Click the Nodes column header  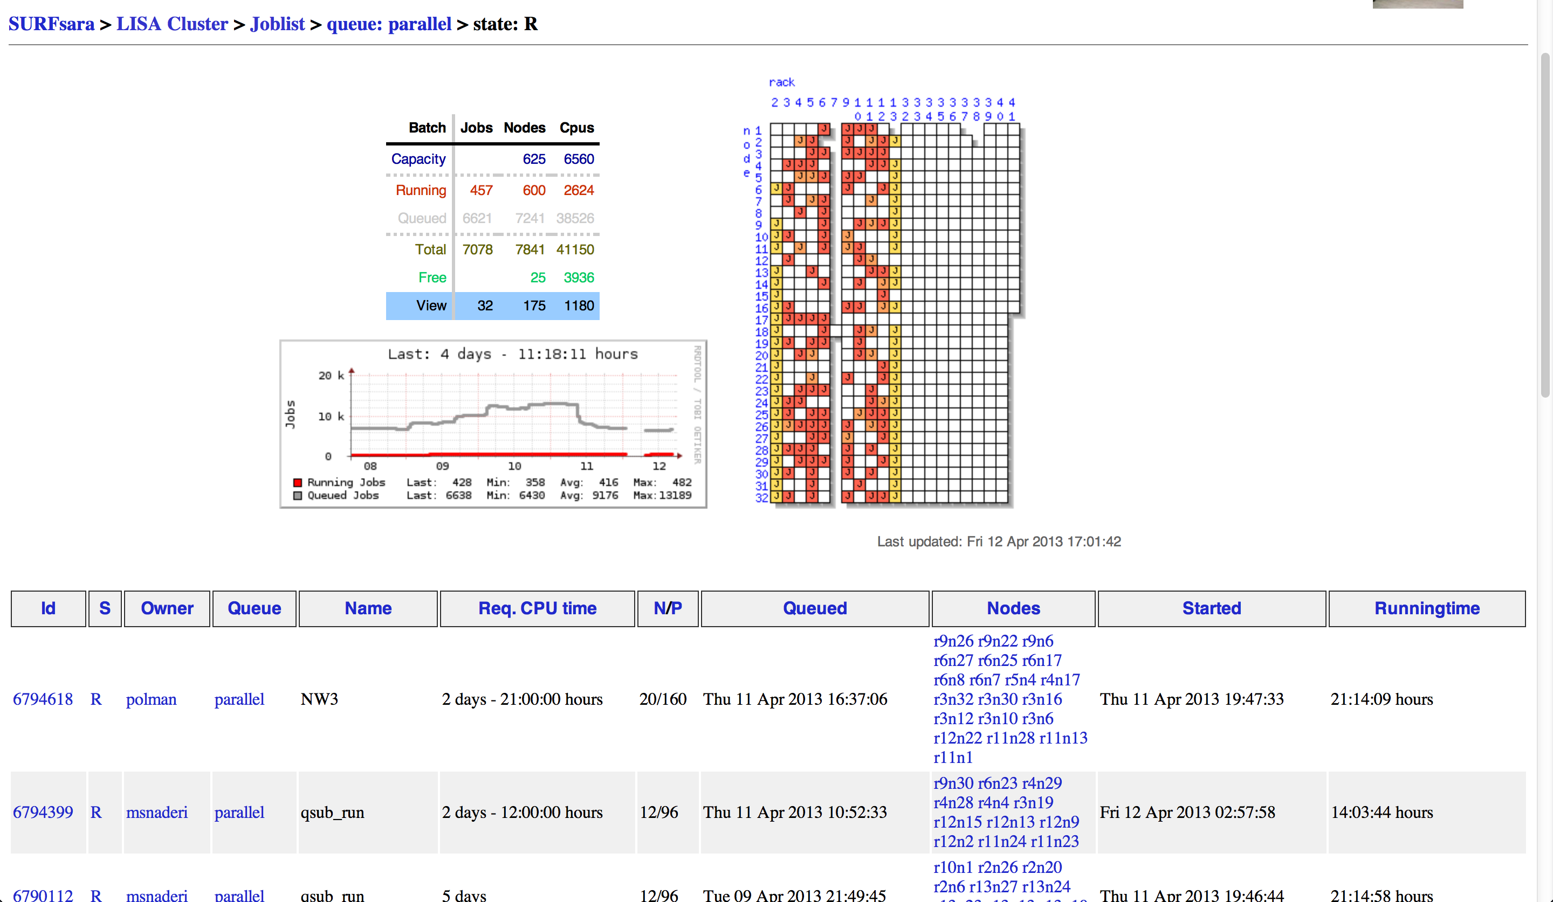pyautogui.click(x=1013, y=608)
